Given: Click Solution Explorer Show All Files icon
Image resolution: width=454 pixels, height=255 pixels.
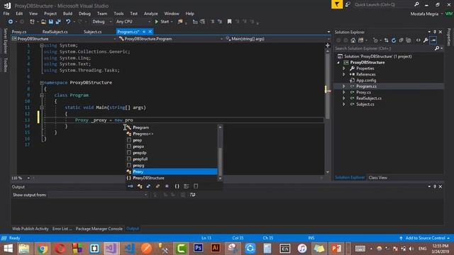Looking at the screenshot, I should click(409, 40).
